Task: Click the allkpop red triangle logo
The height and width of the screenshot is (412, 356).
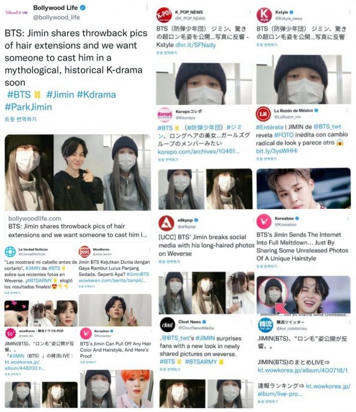Action: 166,223
